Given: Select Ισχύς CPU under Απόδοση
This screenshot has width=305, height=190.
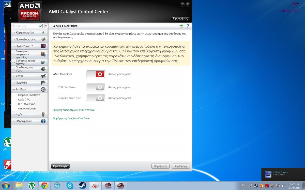Looking at the screenshot, I should click(x=24, y=100).
